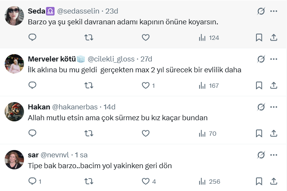The image size is (287, 191).
Task: Like Hakan's tweet
Action: (x=145, y=133)
